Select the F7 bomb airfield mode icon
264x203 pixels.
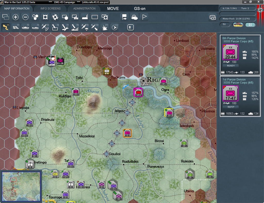pos(65,27)
